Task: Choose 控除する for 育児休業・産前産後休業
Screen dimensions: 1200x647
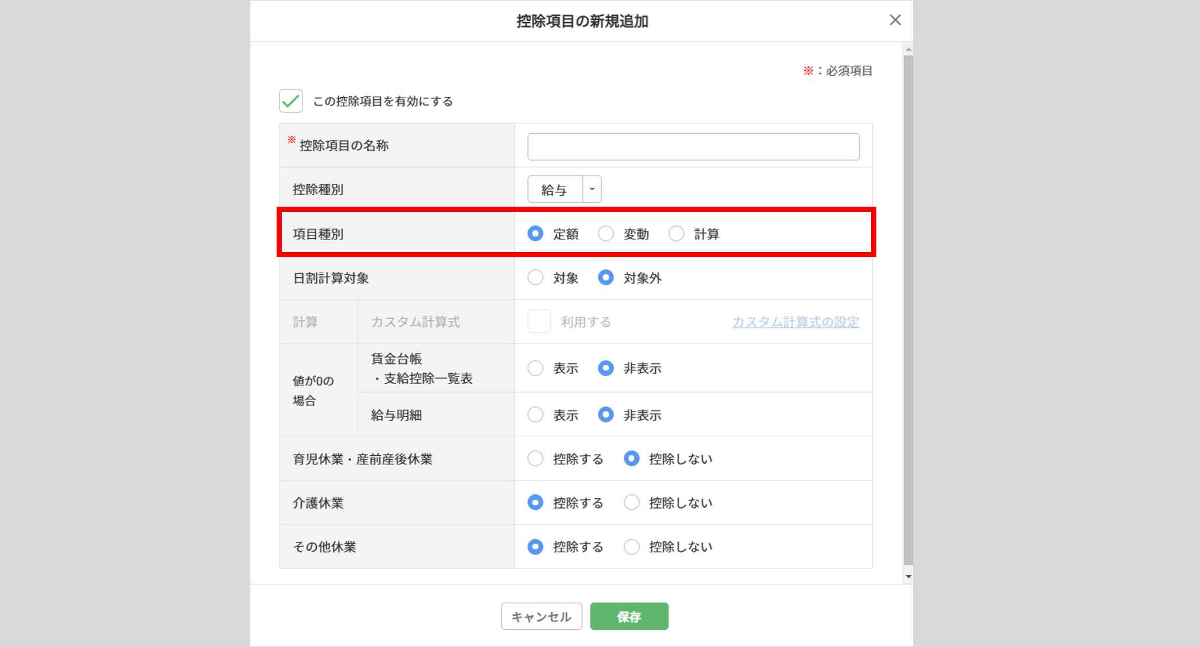Action: pos(535,459)
